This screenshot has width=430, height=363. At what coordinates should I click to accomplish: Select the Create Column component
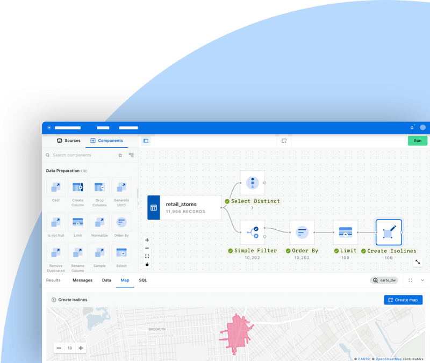[78, 188]
